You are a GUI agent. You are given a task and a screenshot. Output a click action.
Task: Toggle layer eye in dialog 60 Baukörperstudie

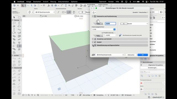coord(98,55)
